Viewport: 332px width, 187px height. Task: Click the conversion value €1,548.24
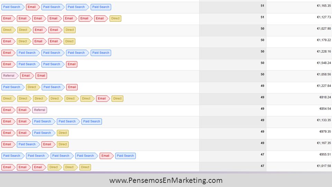[x=324, y=63]
